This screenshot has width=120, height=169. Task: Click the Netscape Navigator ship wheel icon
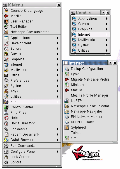pos(67,111)
